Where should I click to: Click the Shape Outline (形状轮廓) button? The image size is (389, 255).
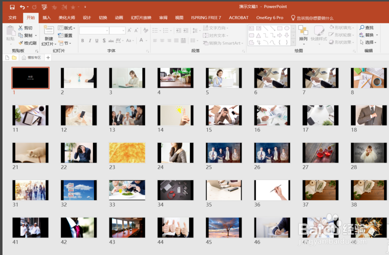[341, 35]
